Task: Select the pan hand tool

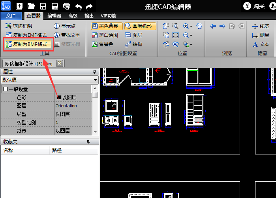Action: pos(199,26)
